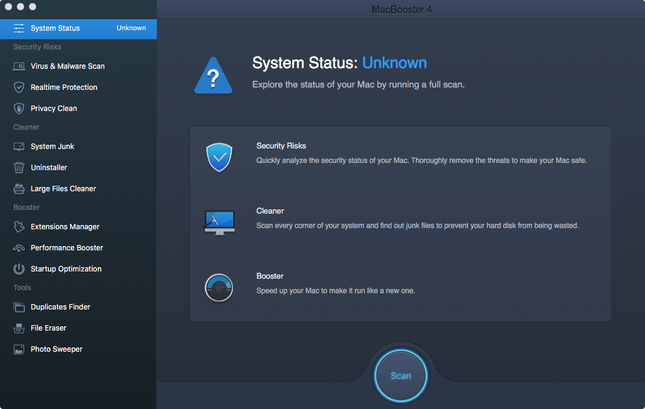Click the Security Risks blue shield icon
Screen dimensions: 645x409
coord(219,157)
